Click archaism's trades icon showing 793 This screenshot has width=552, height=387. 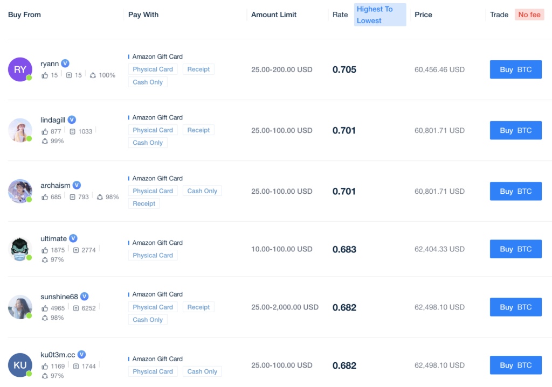[x=73, y=197]
